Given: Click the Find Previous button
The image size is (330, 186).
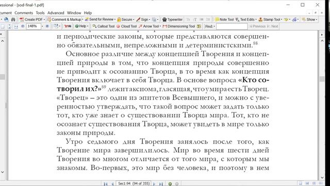Looking at the screenshot, I should 257,26.
